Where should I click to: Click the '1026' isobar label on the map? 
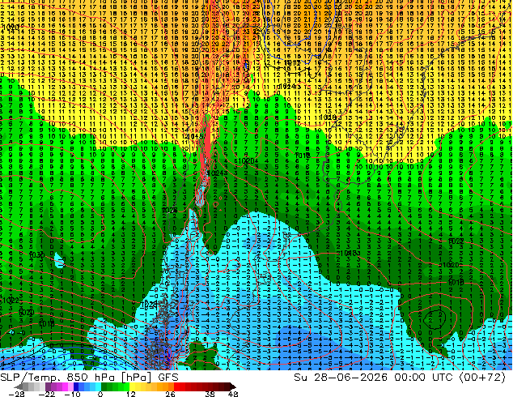coord(169,210)
